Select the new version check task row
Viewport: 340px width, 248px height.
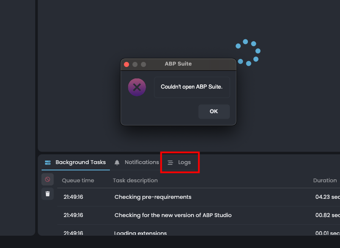[x=173, y=215]
